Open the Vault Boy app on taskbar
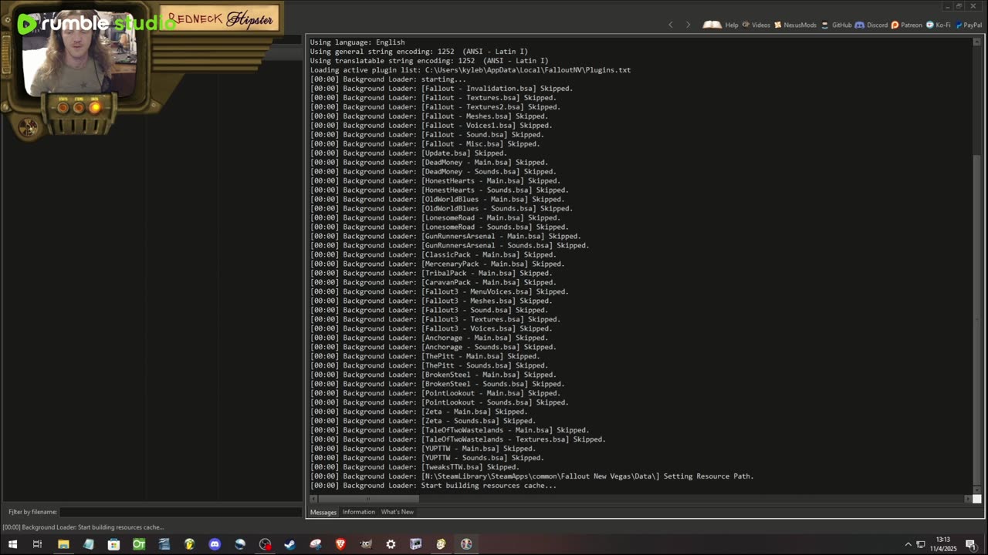This screenshot has width=988, height=555. click(x=441, y=544)
